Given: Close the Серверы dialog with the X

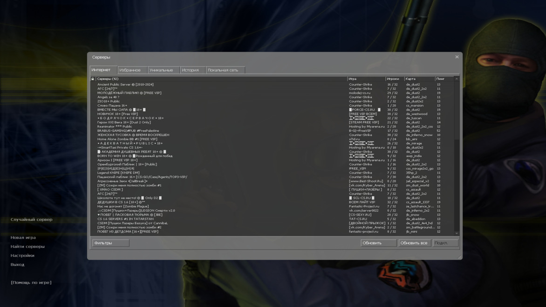Looking at the screenshot, I should 457,57.
